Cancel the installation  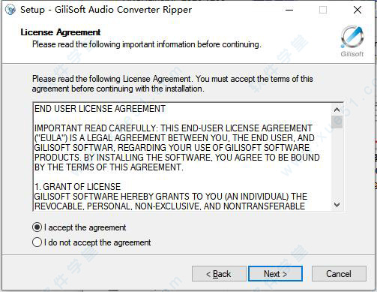click(x=339, y=273)
